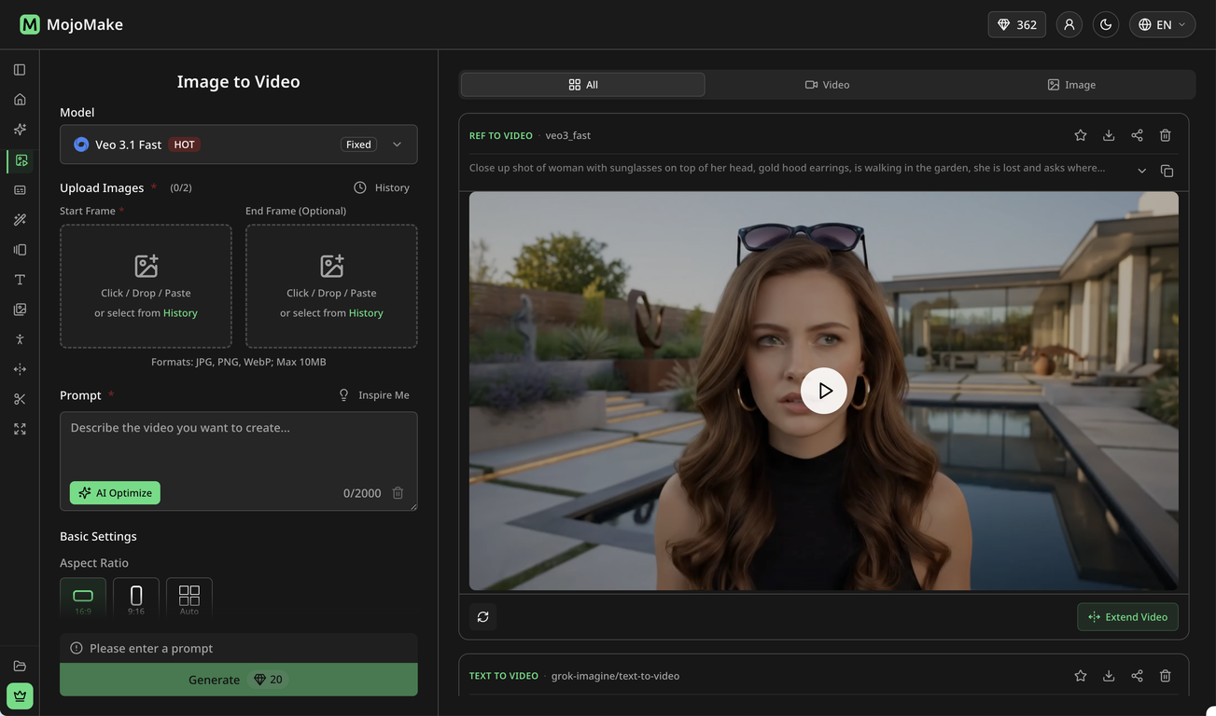Viewport: 1216px width, 716px height.
Task: Clear the prompt with trash icon
Action: pyautogui.click(x=398, y=493)
